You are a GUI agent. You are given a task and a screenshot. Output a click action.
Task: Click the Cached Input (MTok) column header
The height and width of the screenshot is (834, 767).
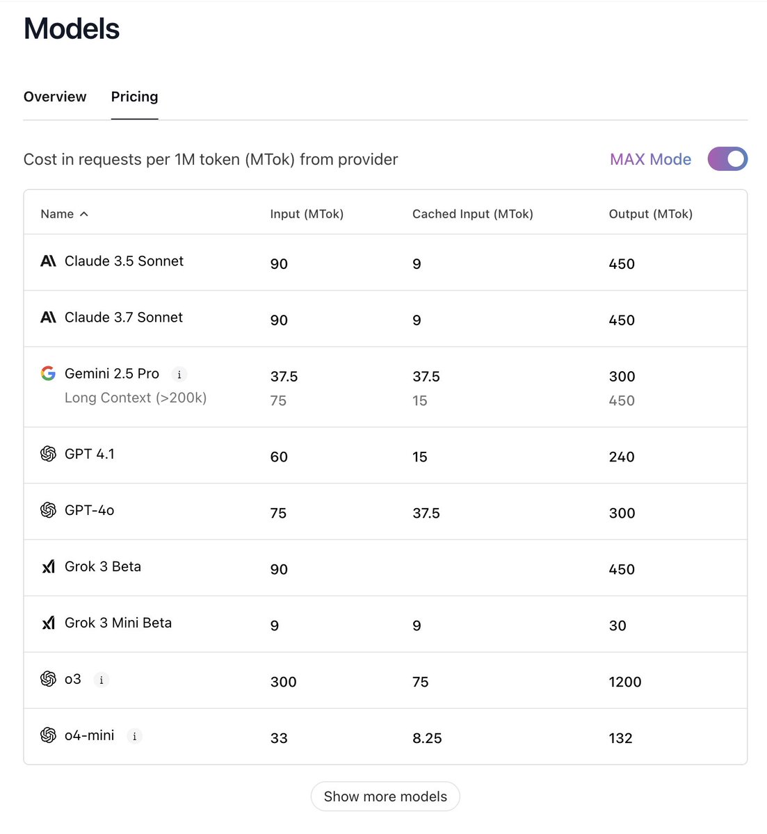[473, 214]
